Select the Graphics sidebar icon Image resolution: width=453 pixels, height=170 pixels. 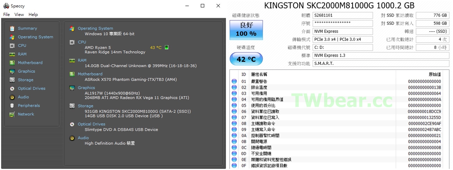[12, 71]
